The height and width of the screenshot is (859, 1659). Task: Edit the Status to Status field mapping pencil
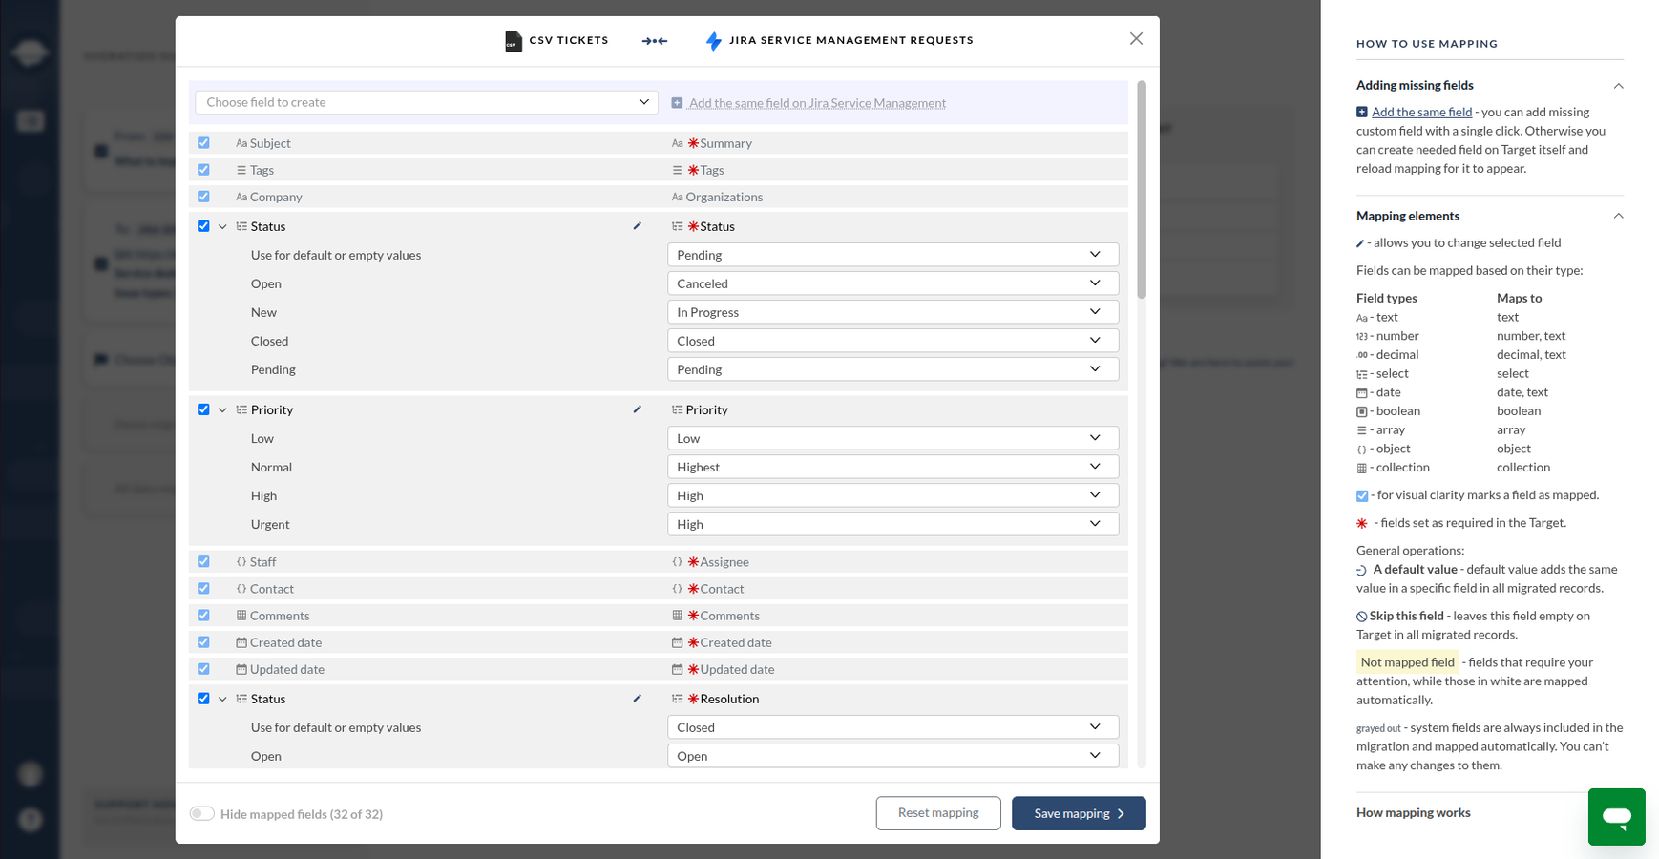point(638,226)
